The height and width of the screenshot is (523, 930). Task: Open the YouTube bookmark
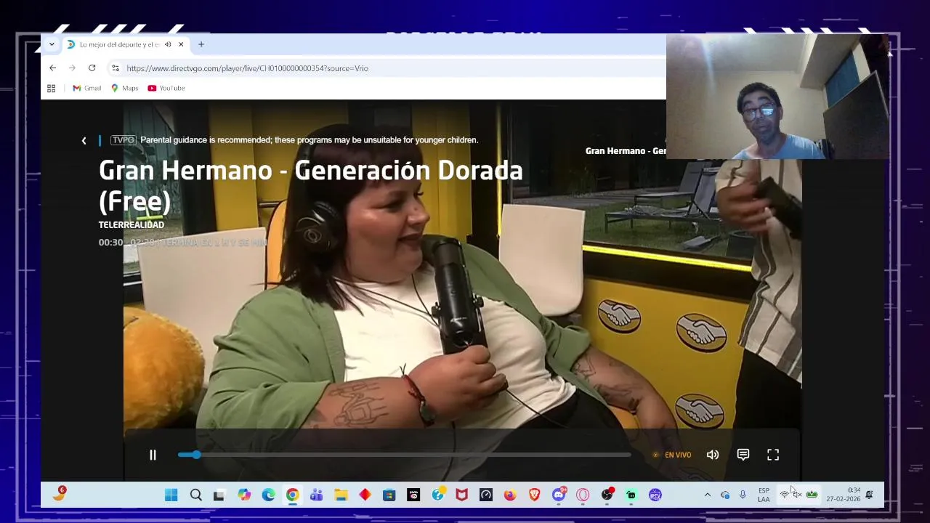(166, 88)
